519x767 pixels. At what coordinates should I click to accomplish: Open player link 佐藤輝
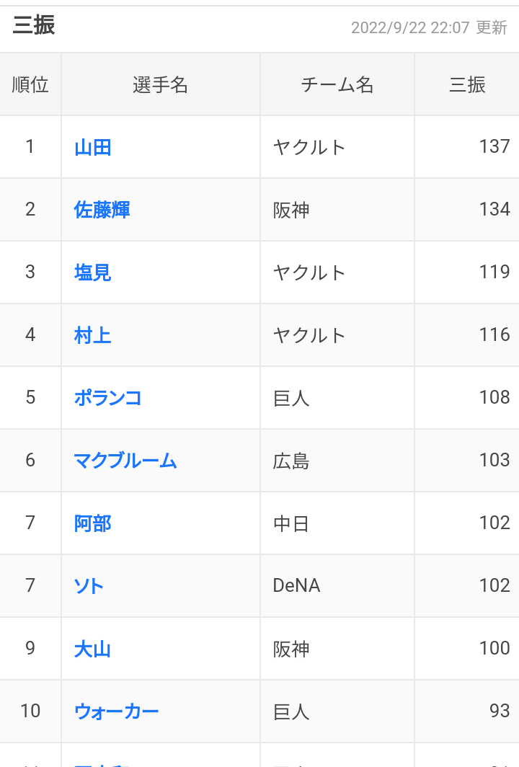102,210
